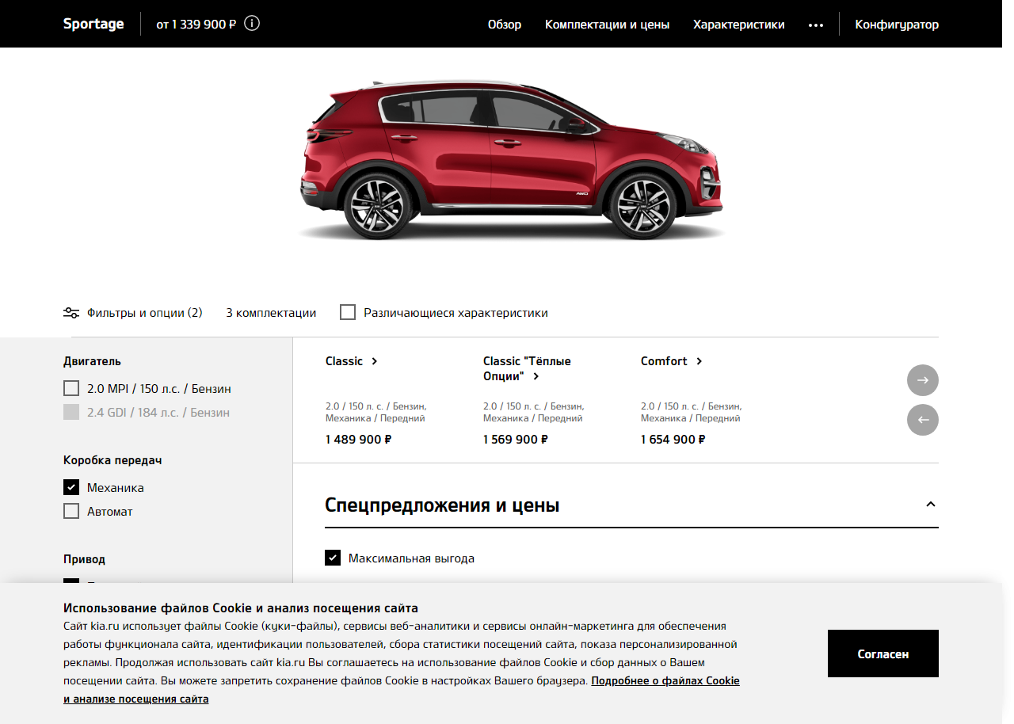
Task: Click the 3 комплектации text
Action: [x=271, y=313]
